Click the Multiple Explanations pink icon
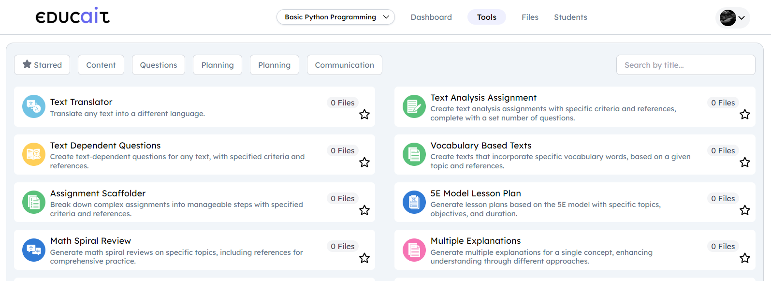The image size is (771, 281). click(x=414, y=250)
